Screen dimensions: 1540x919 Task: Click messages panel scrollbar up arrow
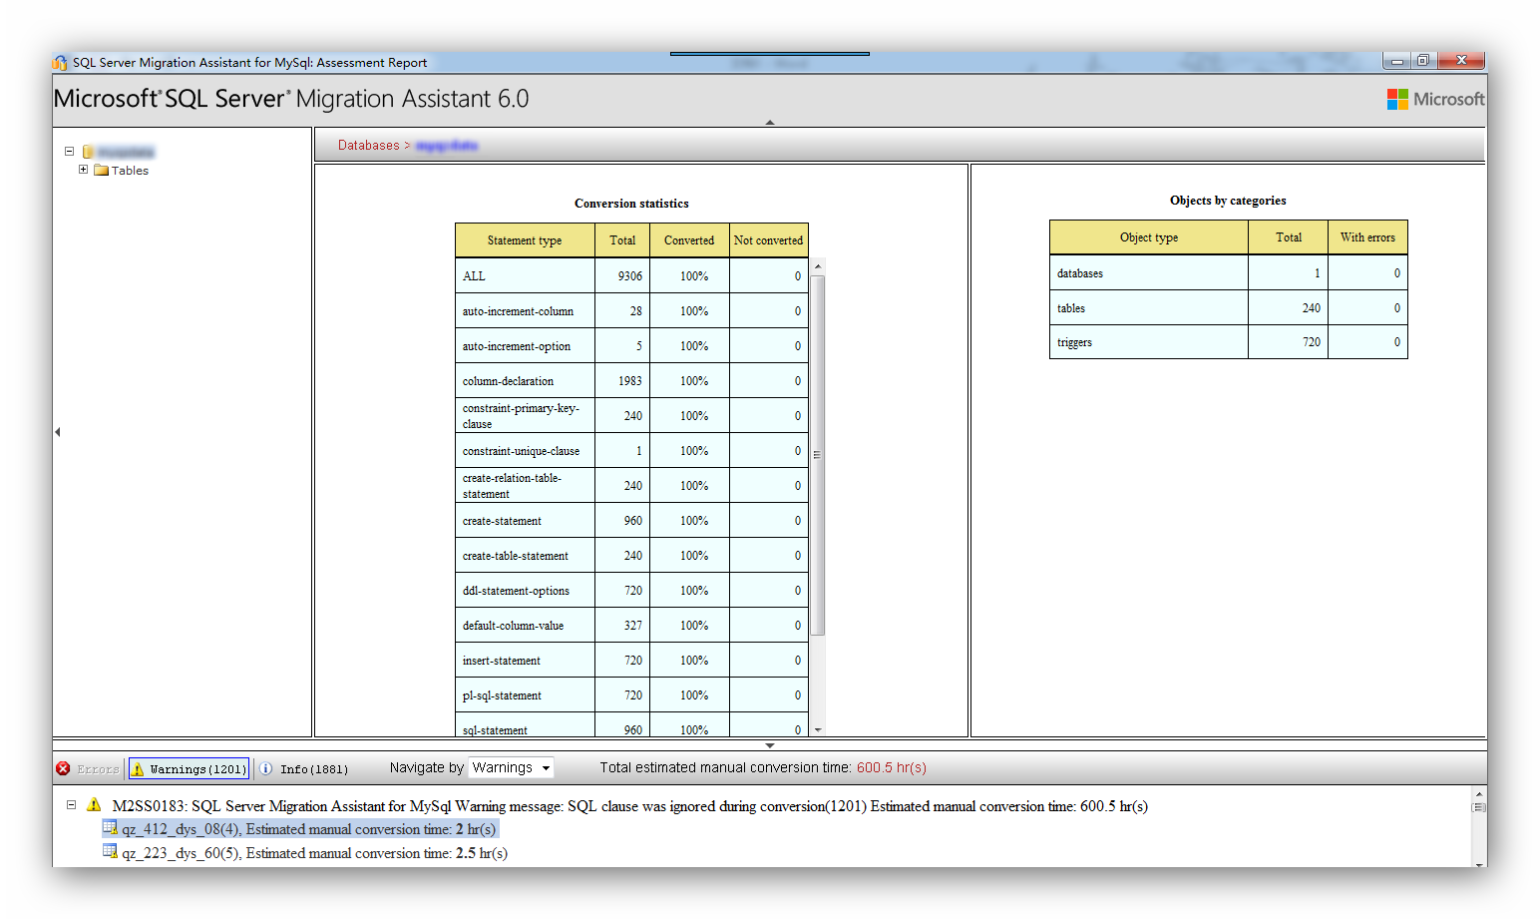(1479, 794)
